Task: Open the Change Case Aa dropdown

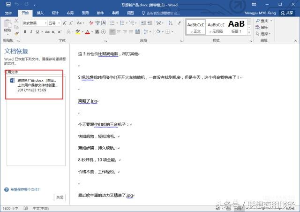Action: coord(80,23)
